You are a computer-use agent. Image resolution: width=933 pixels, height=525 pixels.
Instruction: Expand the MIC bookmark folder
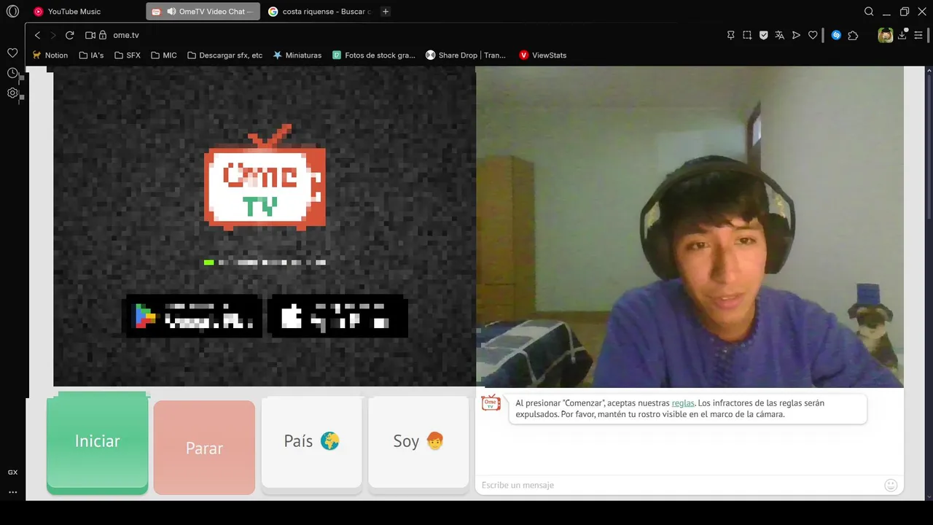(x=163, y=55)
